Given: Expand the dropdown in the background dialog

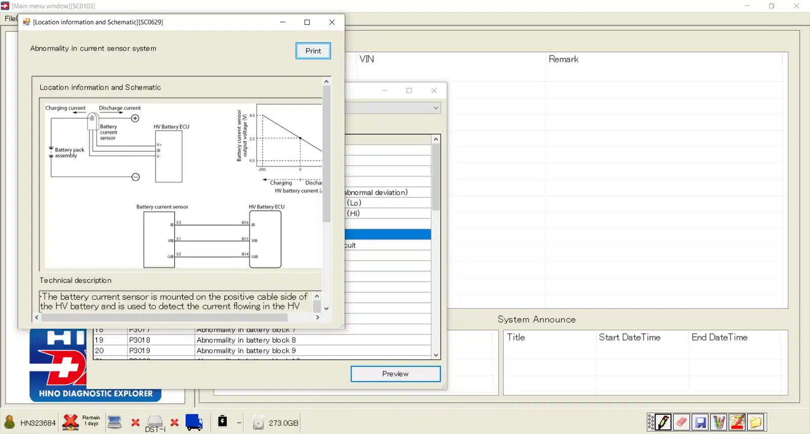Looking at the screenshot, I should (435, 108).
